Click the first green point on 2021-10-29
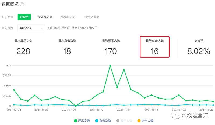Screen dimensions: 215x125 coord(14,90)
